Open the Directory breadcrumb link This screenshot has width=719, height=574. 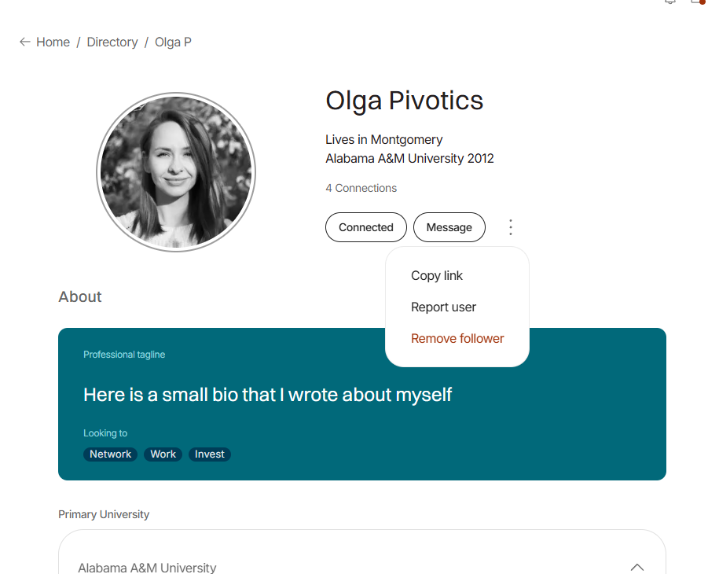[x=112, y=42]
